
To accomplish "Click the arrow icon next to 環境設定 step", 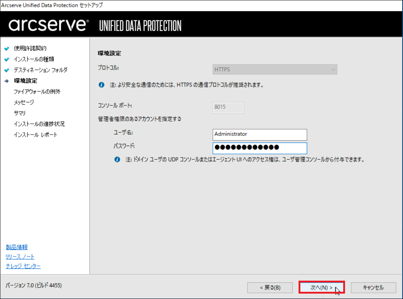I will coord(7,81).
